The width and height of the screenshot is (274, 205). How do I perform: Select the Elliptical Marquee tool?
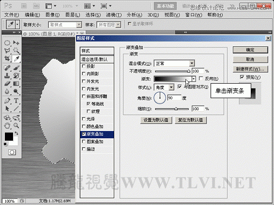[x=7, y=43]
